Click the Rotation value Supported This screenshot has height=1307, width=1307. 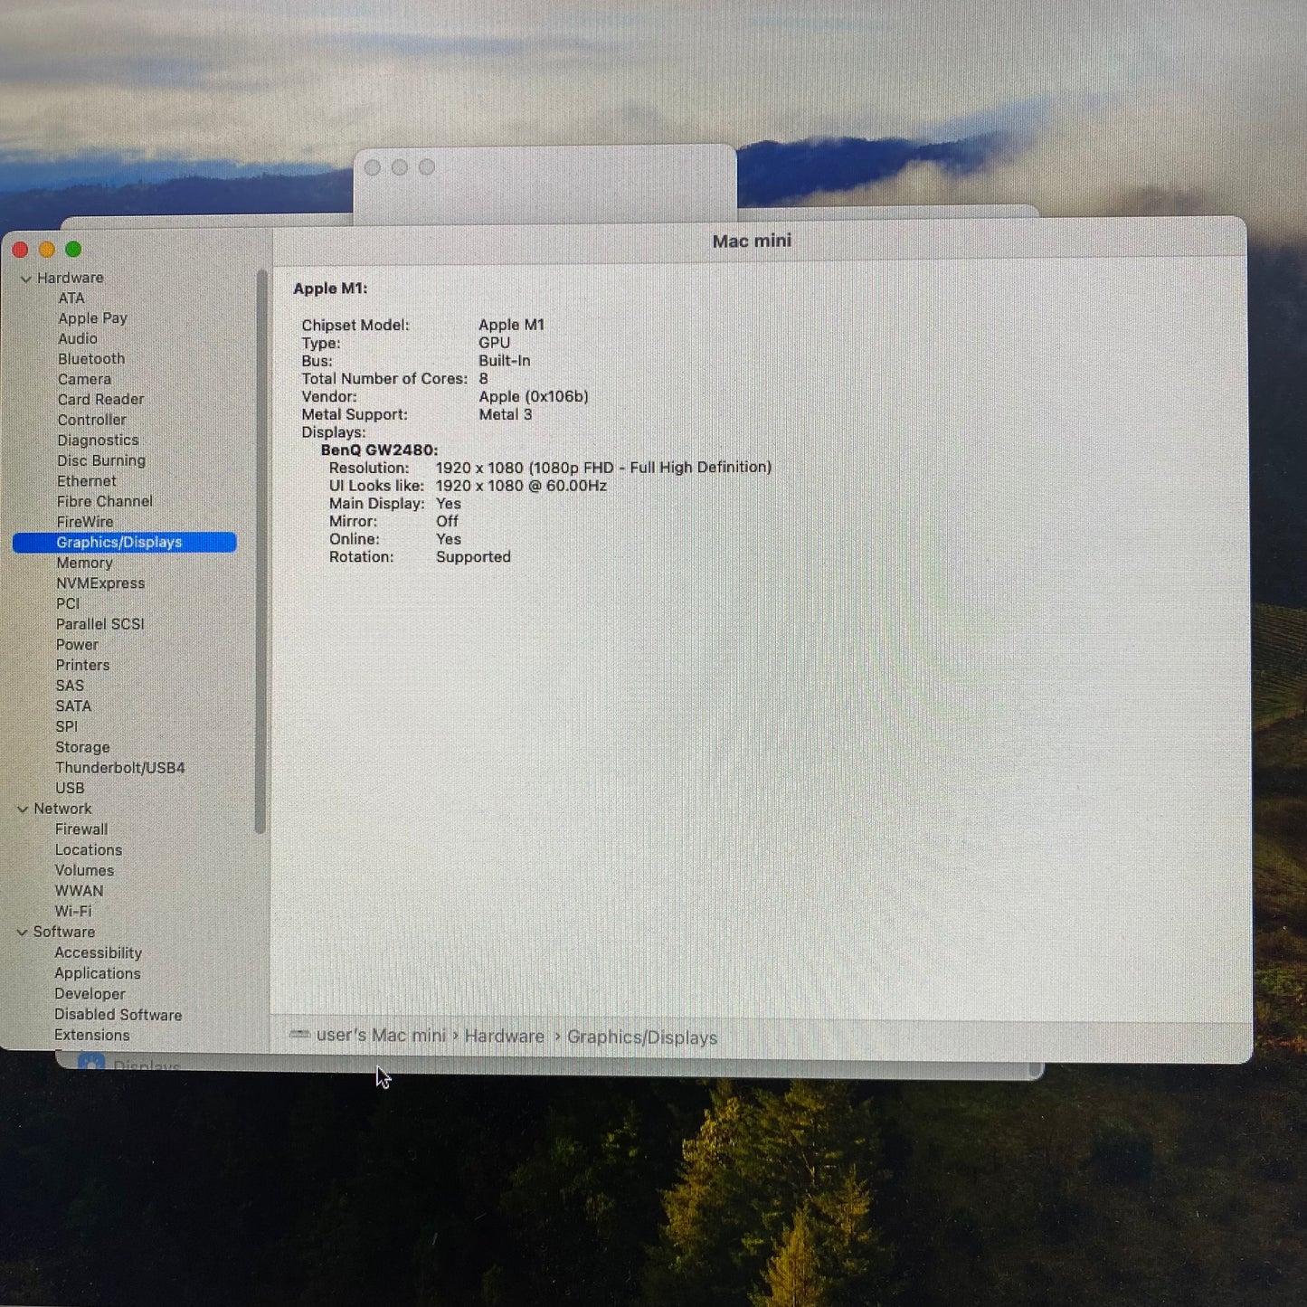(473, 558)
